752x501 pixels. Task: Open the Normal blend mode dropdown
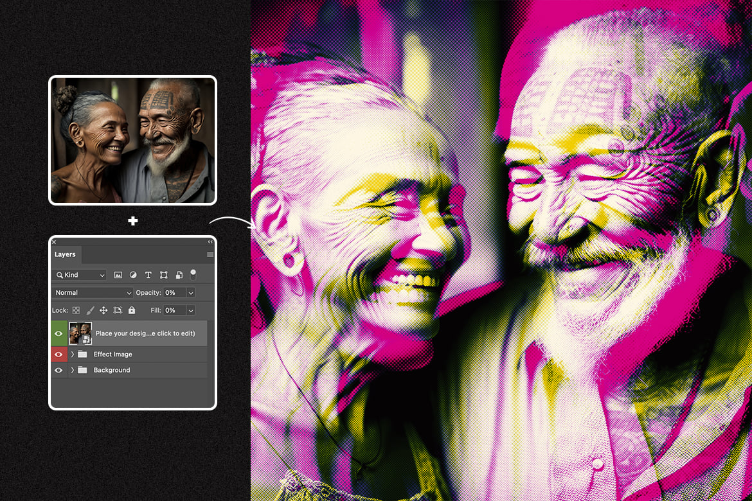(x=92, y=292)
